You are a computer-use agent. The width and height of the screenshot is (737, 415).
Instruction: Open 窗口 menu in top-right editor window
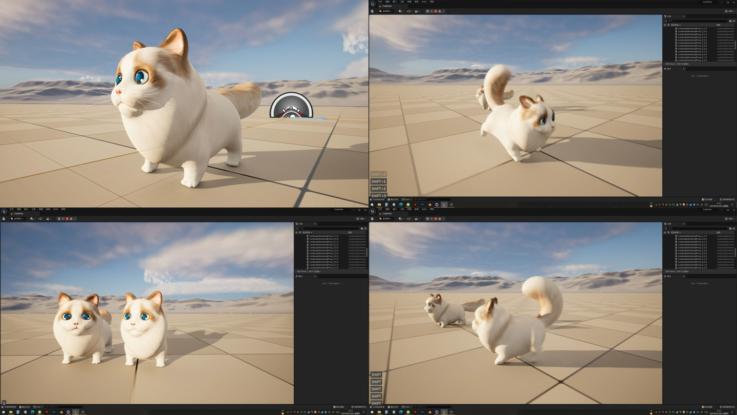(x=395, y=2)
